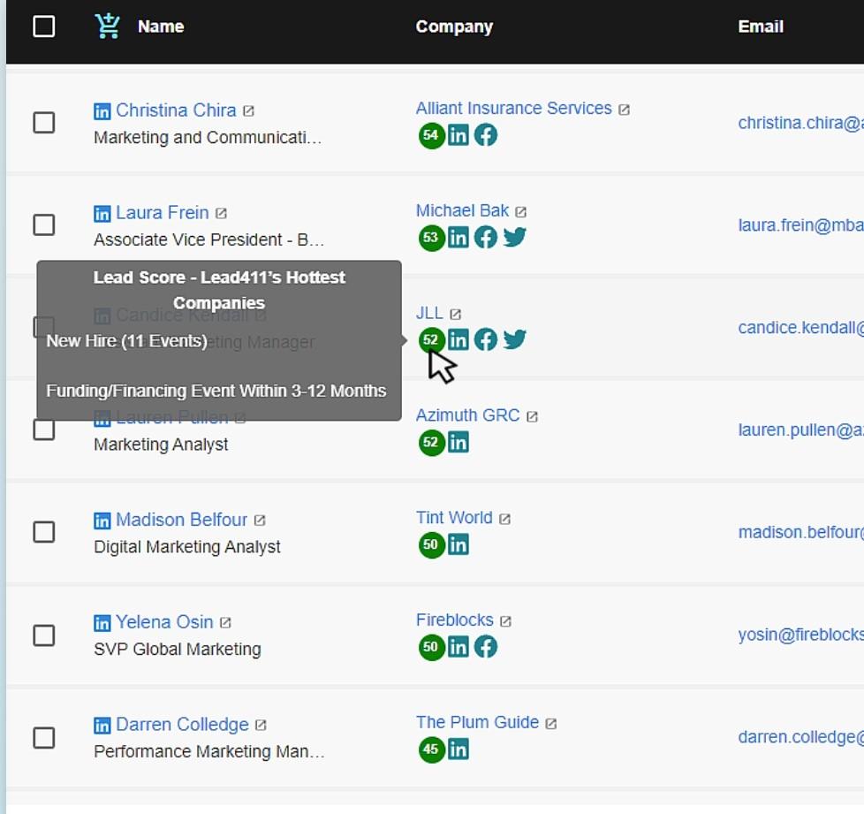Open JLL company link
Image resolution: width=864 pixels, height=814 pixels.
[429, 313]
